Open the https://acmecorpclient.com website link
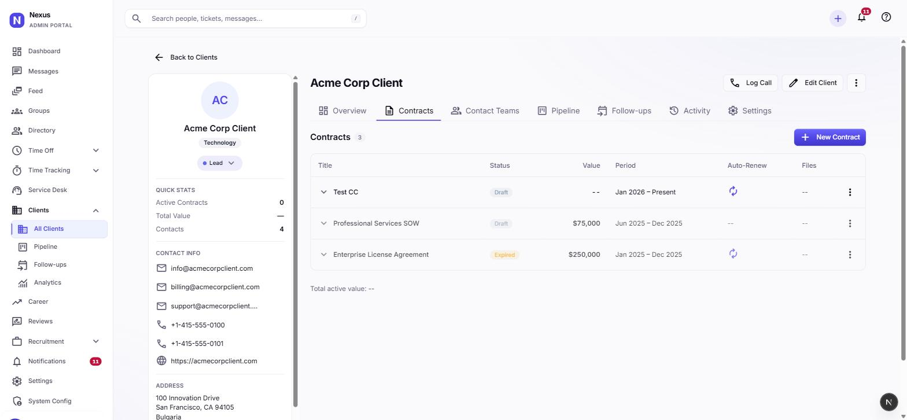Screen dimensions: 907x420 [x=214, y=361]
